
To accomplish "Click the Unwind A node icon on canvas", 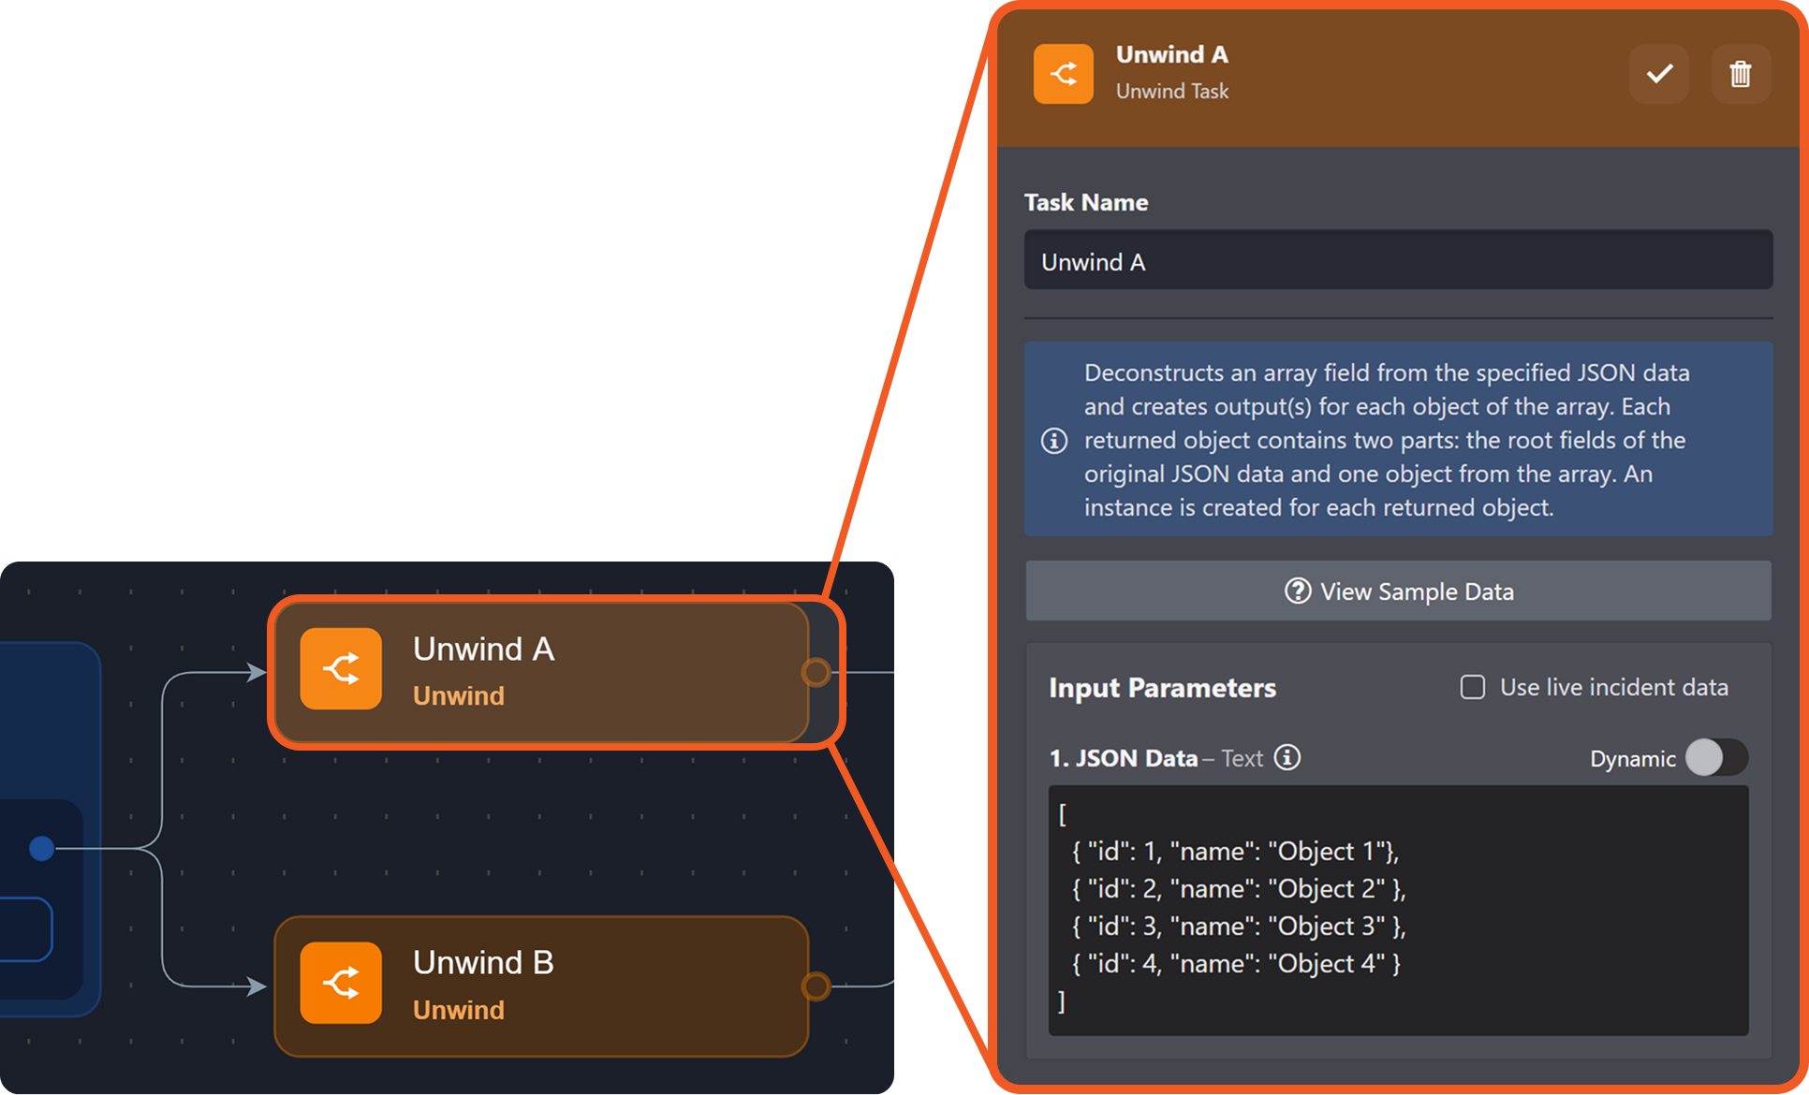I will click(341, 669).
